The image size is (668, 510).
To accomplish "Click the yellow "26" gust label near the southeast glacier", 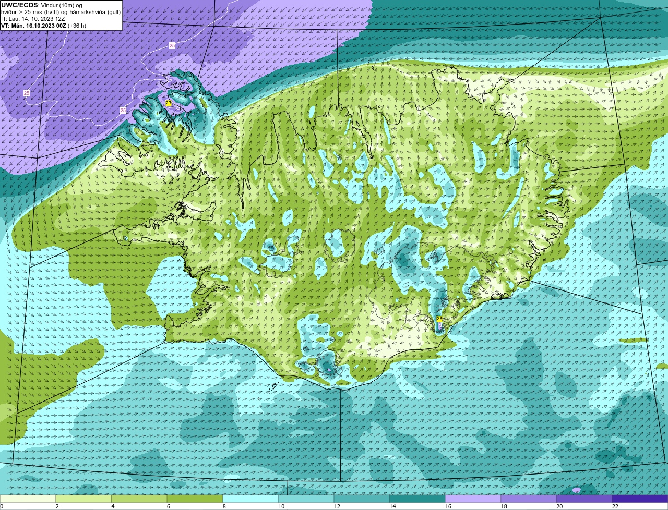I will pyautogui.click(x=439, y=319).
